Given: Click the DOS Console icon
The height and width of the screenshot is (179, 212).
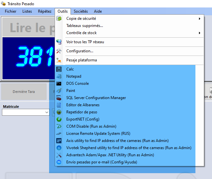Looking at the screenshot, I should [x=59, y=83].
